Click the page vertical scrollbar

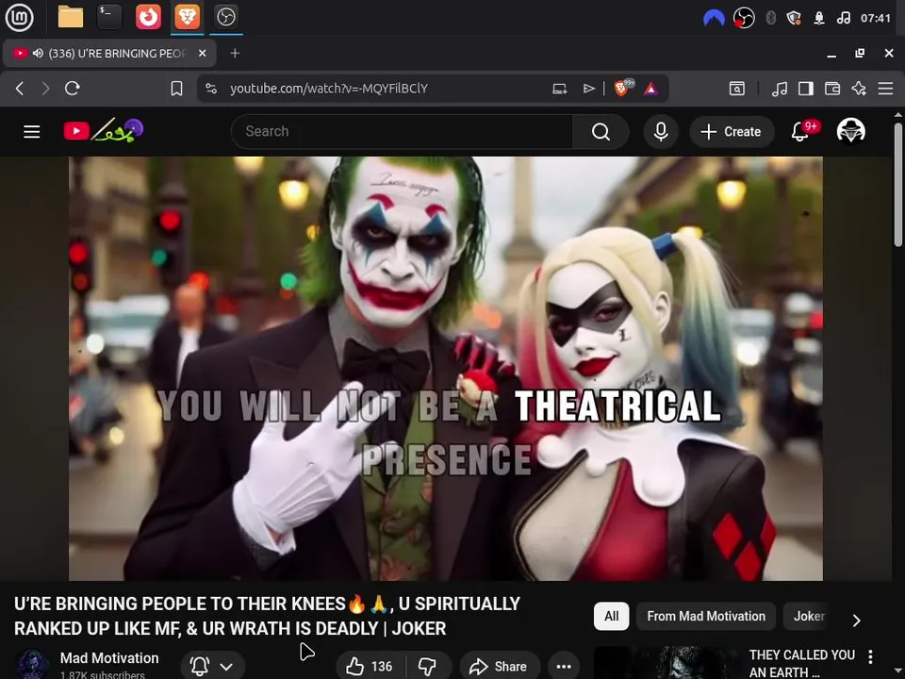(x=898, y=185)
